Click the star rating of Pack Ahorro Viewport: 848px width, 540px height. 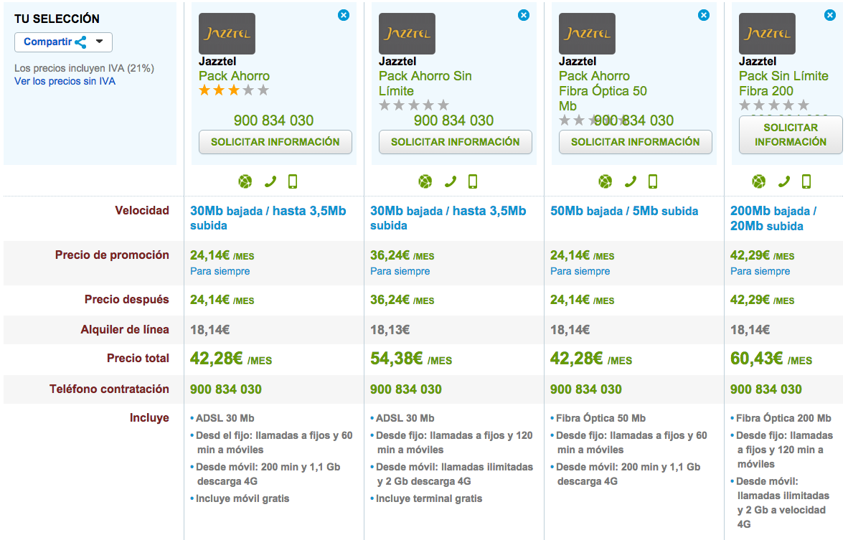point(234,90)
